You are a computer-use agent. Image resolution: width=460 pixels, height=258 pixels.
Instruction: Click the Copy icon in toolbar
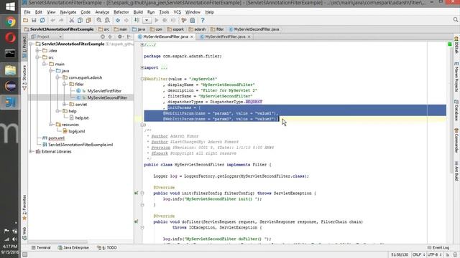[x=80, y=20]
